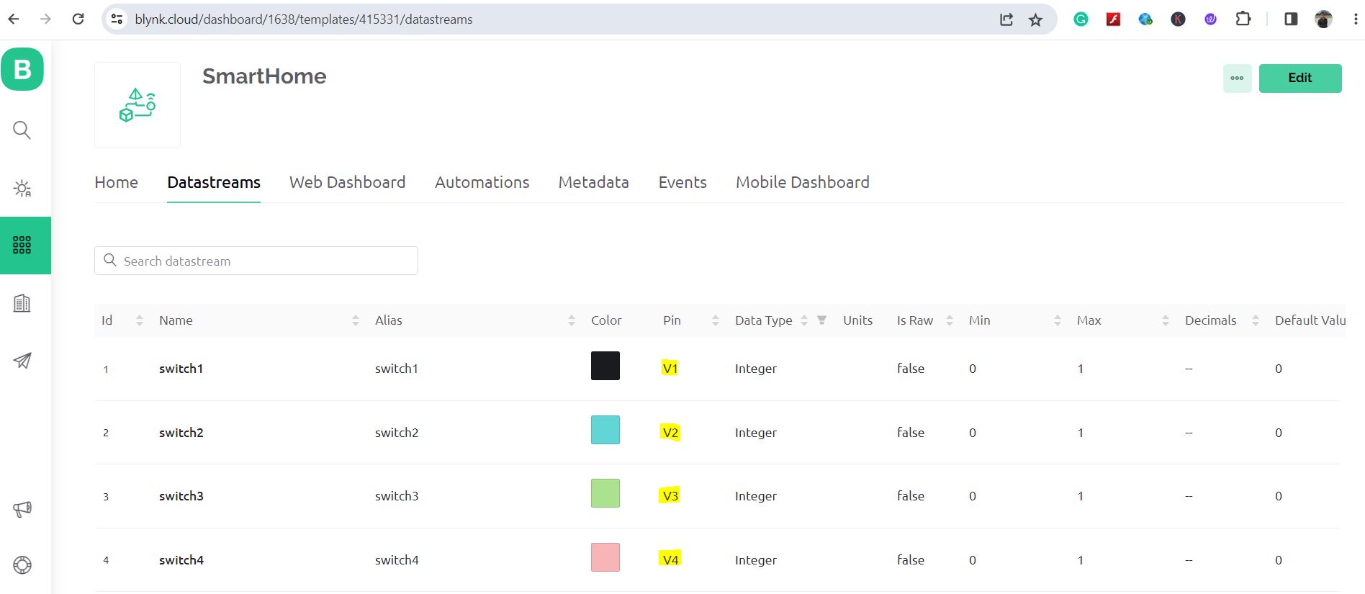Screen dimensions: 1365x594
Task: Sort datastreams by Name column arrows
Action: click(356, 320)
